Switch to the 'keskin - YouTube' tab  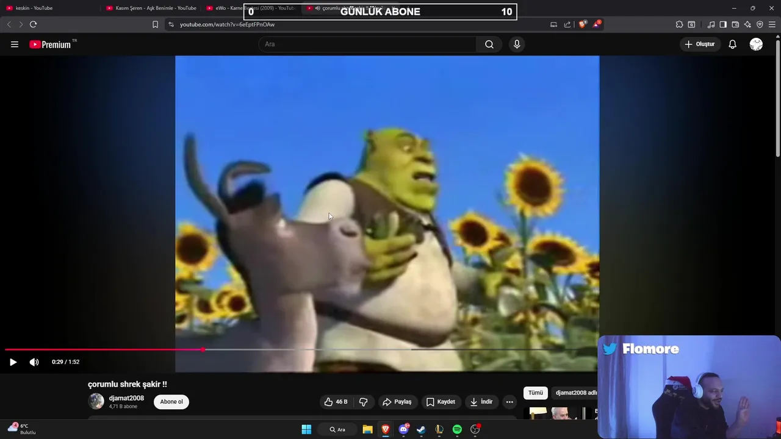[x=50, y=8]
